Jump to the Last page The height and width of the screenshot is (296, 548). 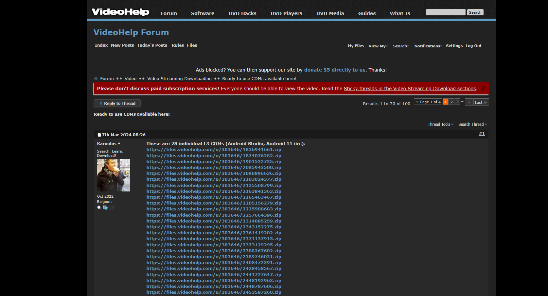481,102
